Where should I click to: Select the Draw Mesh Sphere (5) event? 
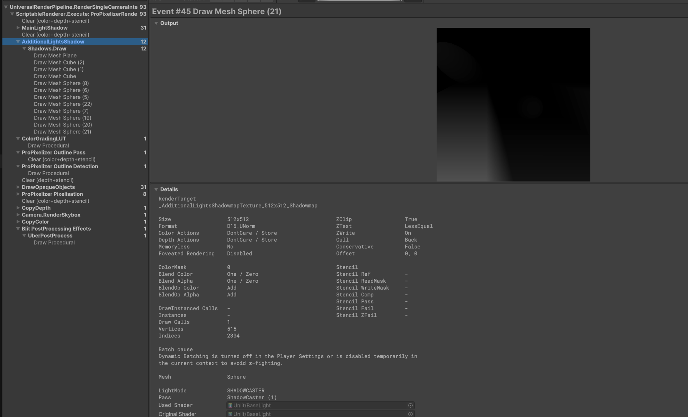pyautogui.click(x=61, y=97)
